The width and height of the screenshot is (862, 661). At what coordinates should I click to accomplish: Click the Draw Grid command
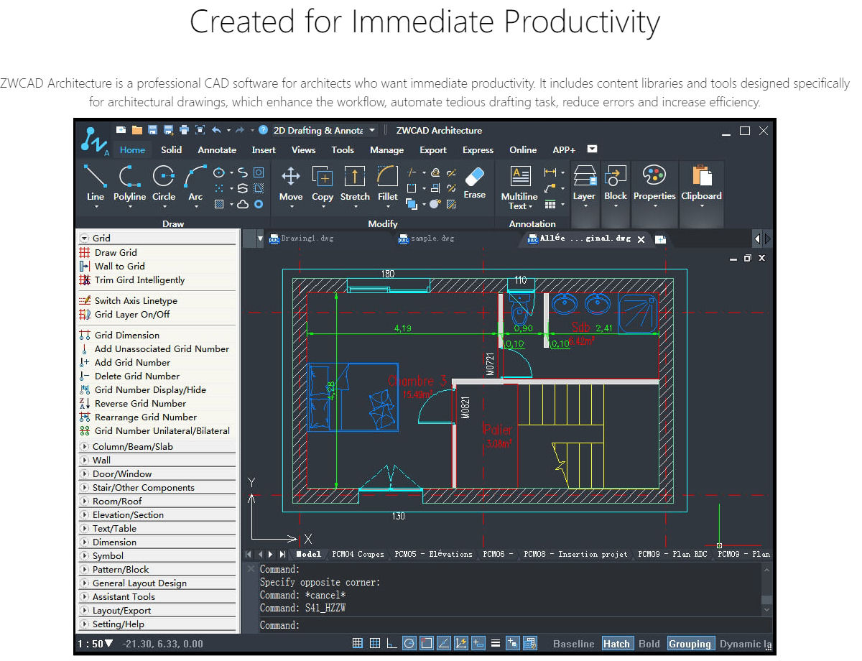[116, 252]
